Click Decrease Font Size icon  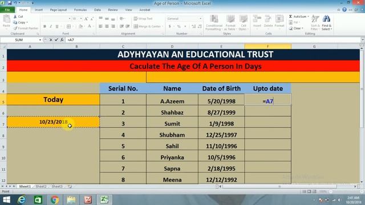pyautogui.click(x=92, y=19)
